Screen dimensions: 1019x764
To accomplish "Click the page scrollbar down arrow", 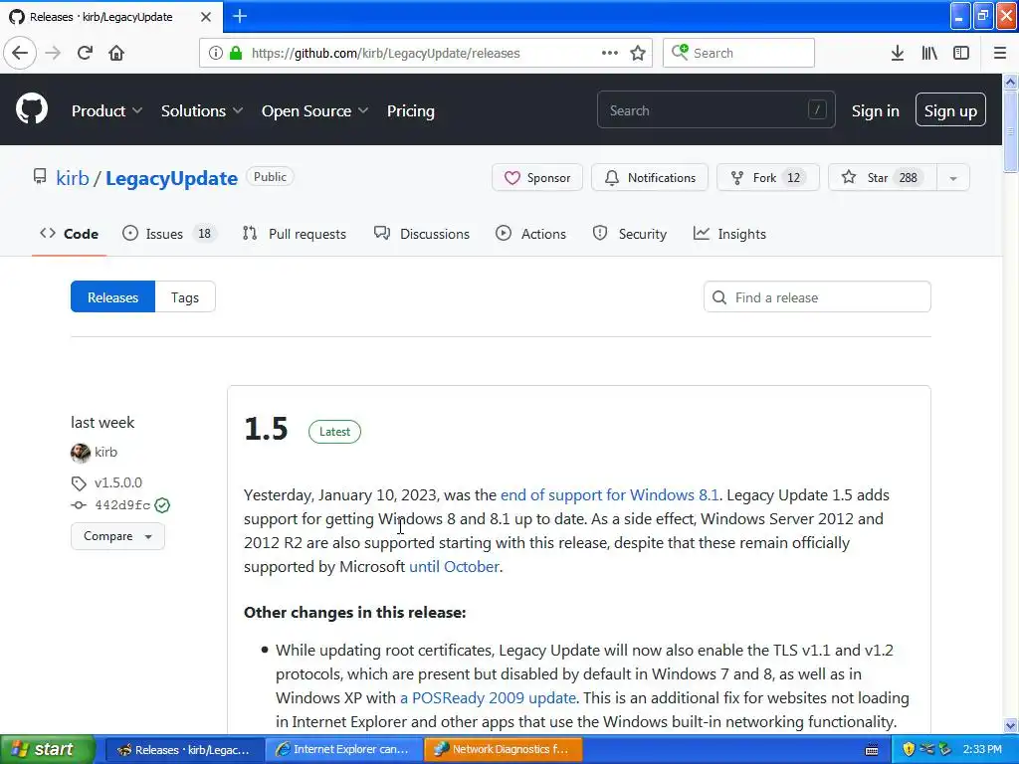I will point(1010,725).
